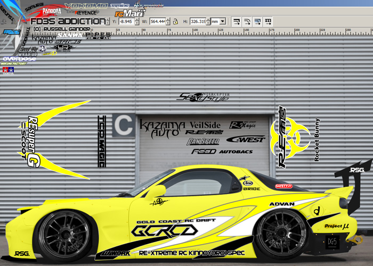Screen dimensions: 373x266
Task: Select the P.I.P.E.S logo
Action: (x=98, y=36)
